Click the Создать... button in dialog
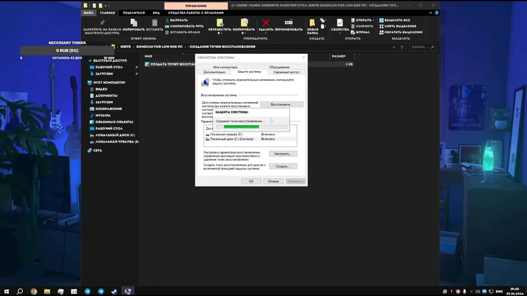 (x=283, y=166)
